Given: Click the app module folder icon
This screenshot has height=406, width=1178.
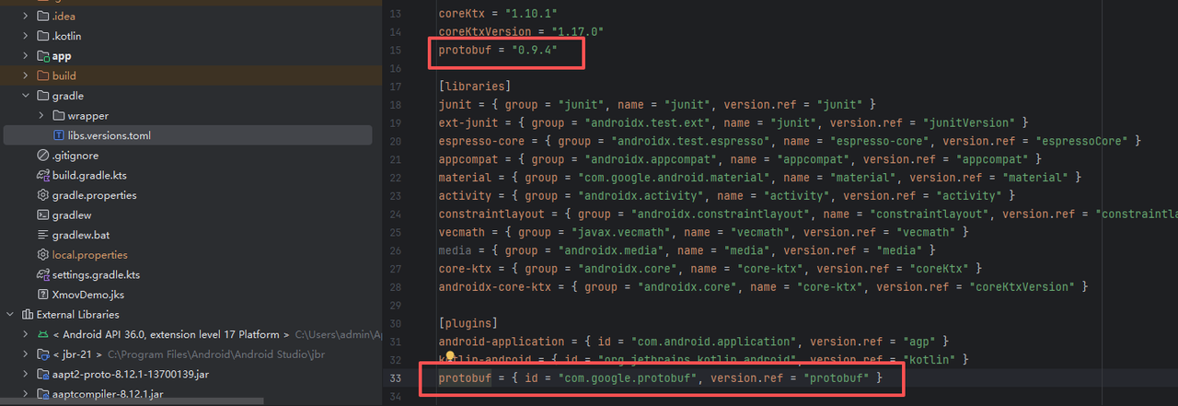Looking at the screenshot, I should click(42, 56).
